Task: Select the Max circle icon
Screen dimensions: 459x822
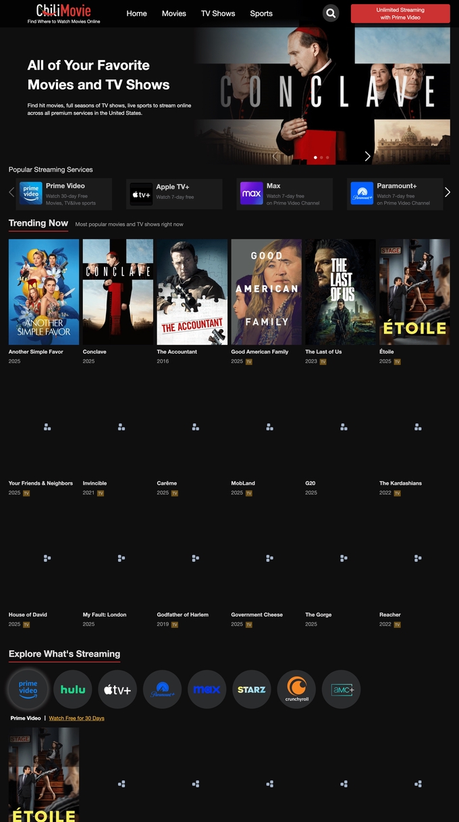Action: tap(207, 690)
